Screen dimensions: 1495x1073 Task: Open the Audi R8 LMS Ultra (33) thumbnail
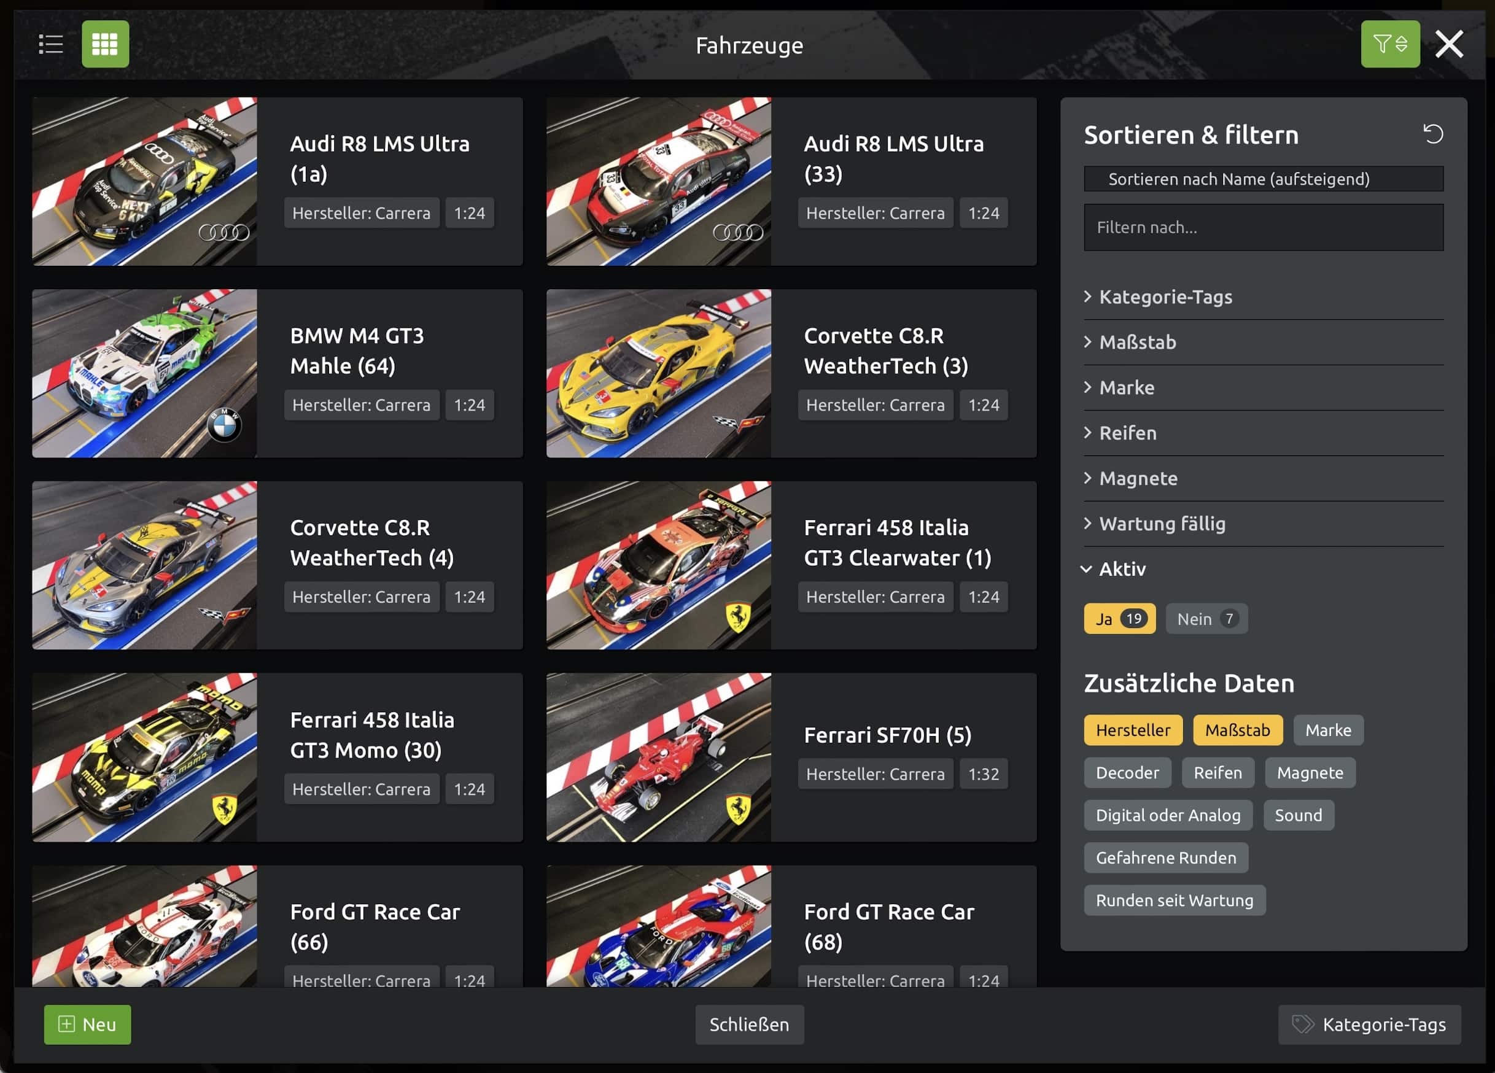coord(659,181)
